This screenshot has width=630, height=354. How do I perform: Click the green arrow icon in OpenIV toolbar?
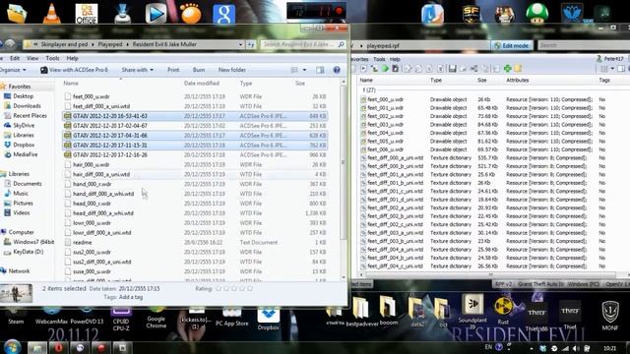385,69
